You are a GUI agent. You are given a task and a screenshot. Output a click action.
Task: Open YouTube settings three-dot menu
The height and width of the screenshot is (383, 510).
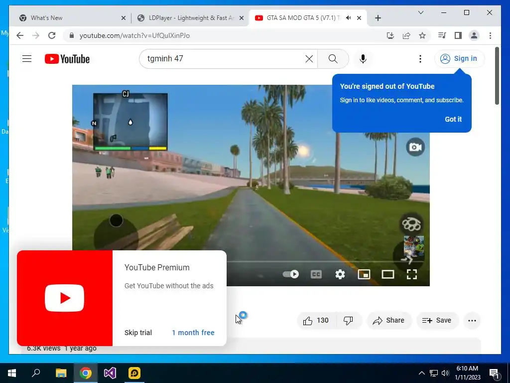pyautogui.click(x=420, y=59)
